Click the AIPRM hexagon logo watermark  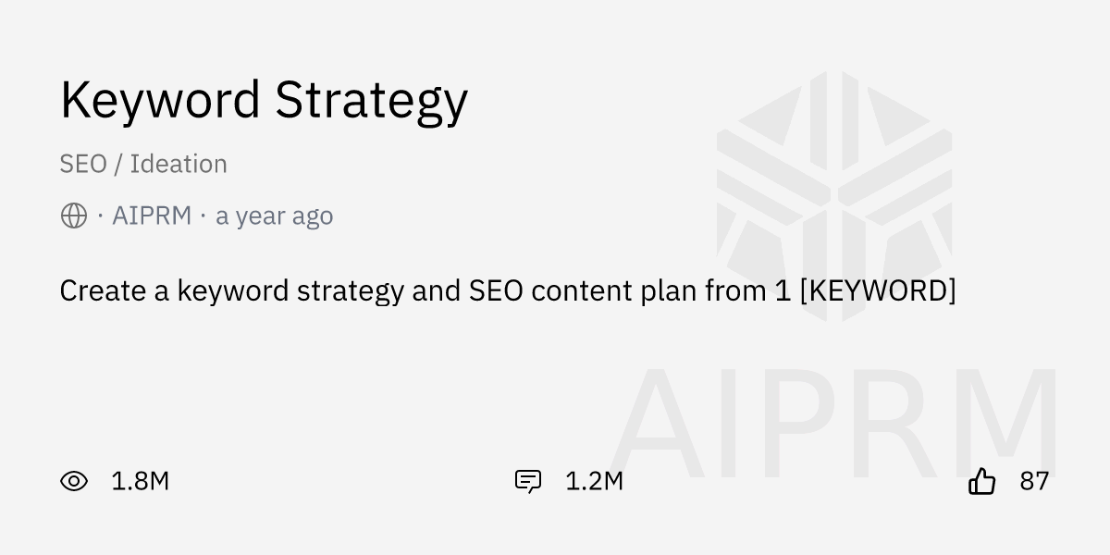(834, 194)
